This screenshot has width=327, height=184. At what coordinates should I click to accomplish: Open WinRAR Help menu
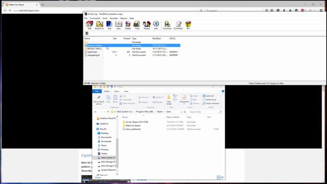(132, 18)
